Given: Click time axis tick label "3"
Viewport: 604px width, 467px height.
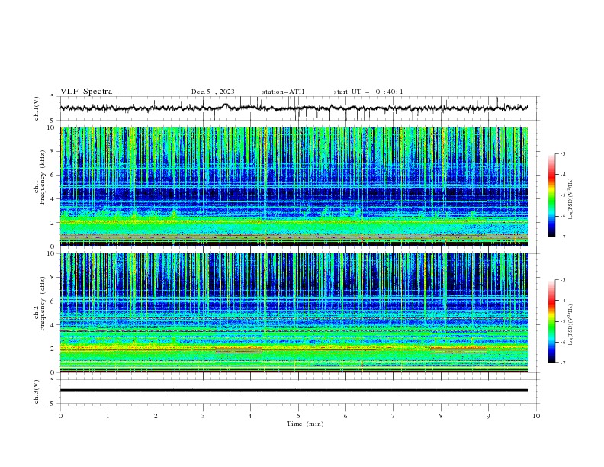Looking at the screenshot, I should pyautogui.click(x=203, y=416).
